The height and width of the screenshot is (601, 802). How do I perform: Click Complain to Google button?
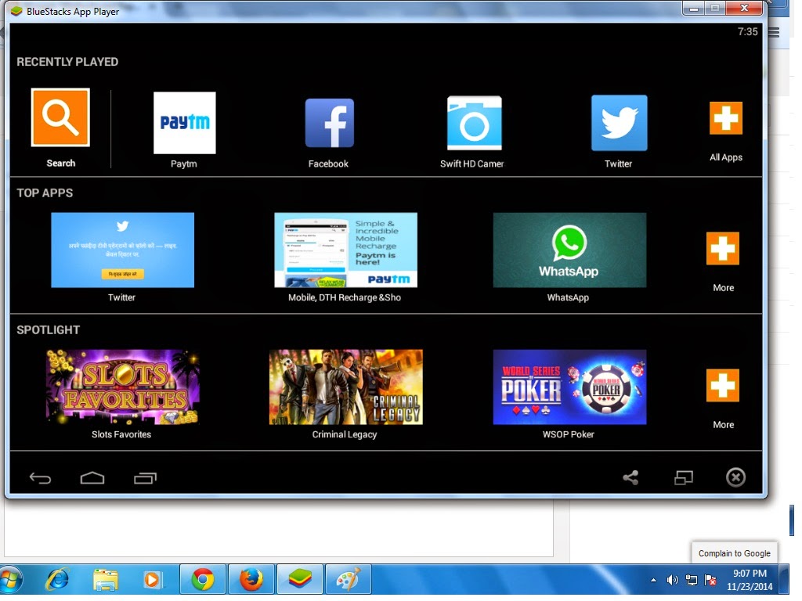(735, 553)
